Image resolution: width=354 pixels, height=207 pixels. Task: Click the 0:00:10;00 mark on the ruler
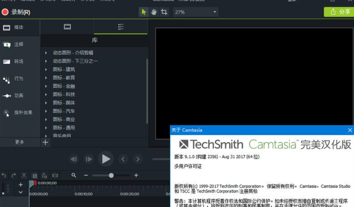[84, 194]
